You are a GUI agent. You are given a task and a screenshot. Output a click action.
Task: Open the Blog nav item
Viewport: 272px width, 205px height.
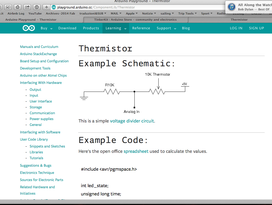pos(186,28)
